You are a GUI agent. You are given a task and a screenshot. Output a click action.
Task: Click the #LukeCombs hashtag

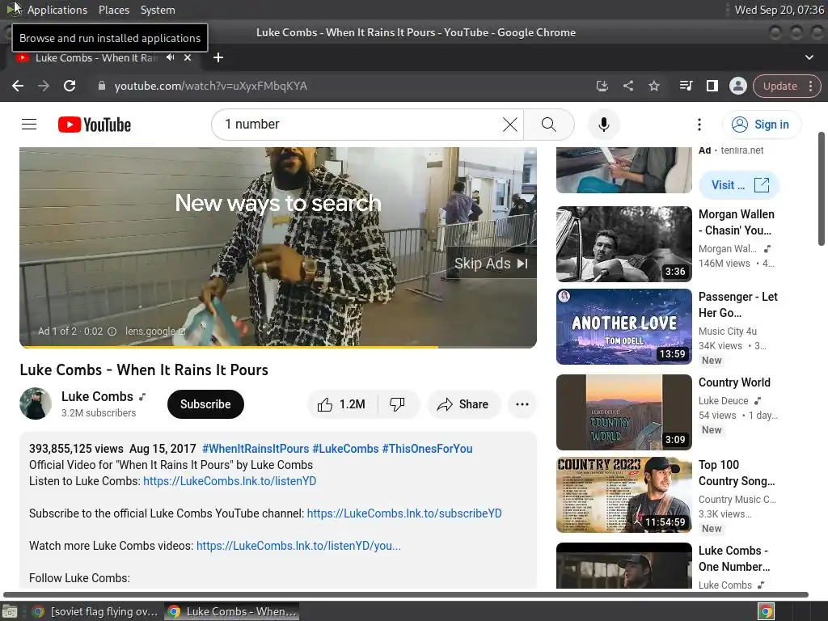[345, 449]
